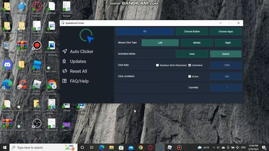This screenshot has height=151, width=269.
Task: Open the Microsoft Edge desktop icon
Action: coord(7,87)
